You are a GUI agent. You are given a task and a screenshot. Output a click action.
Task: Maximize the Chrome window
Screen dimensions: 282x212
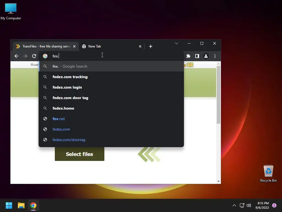(202, 43)
